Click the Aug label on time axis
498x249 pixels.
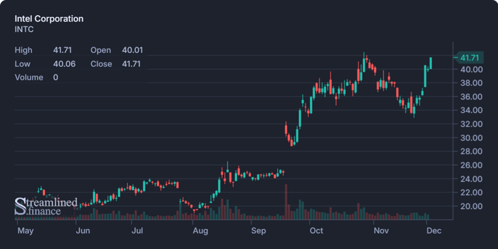tap(200, 231)
